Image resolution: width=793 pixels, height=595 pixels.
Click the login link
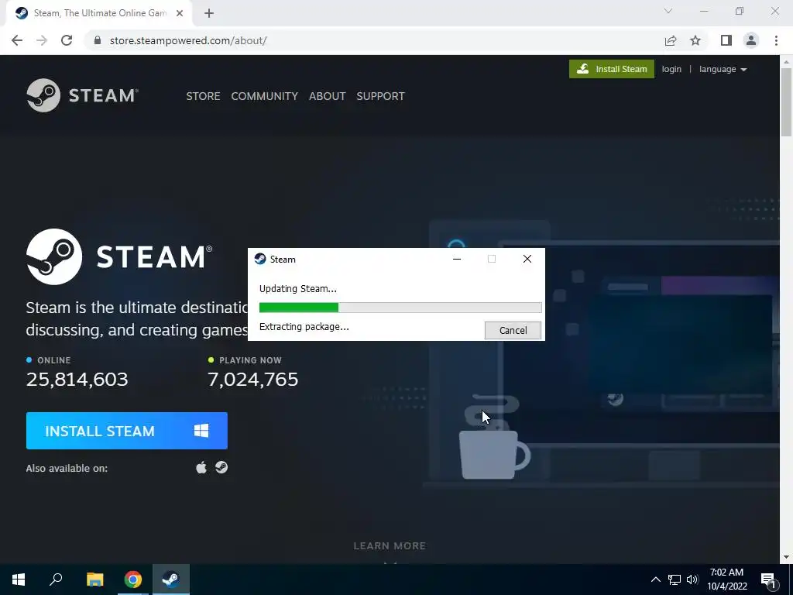[x=671, y=69]
